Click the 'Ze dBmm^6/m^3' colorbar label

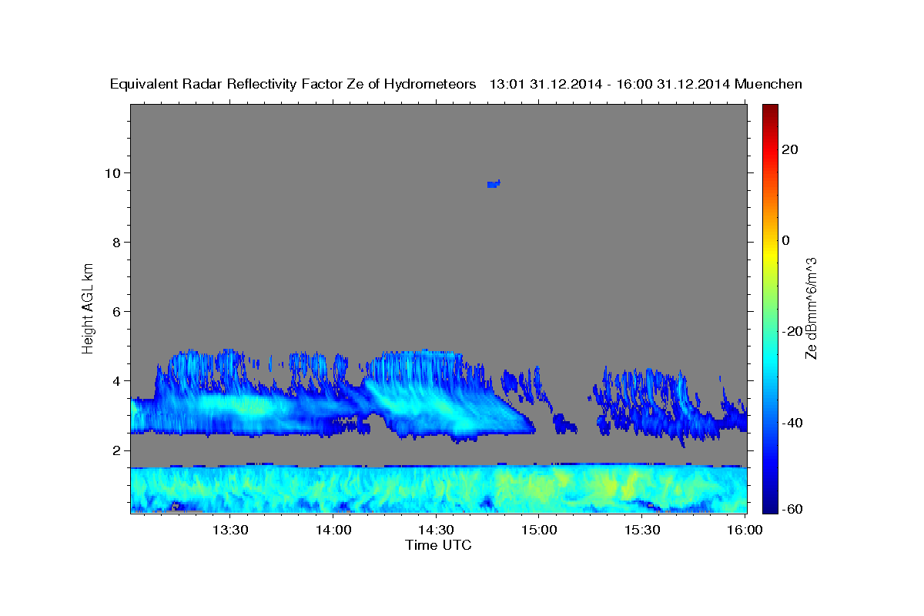(810, 309)
